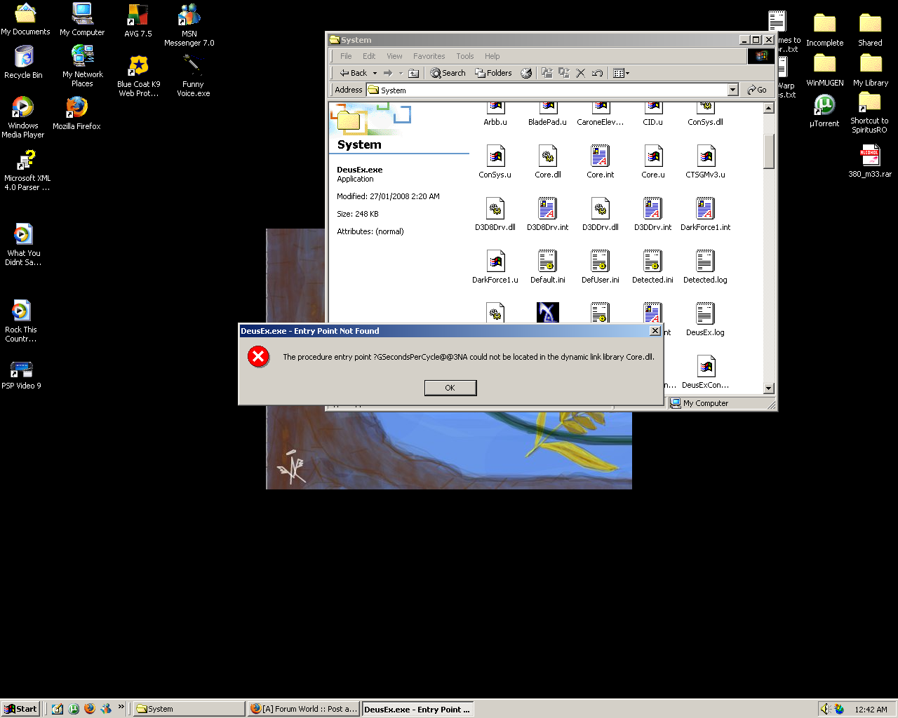The height and width of the screenshot is (718, 898).
Task: Select the ConSys.u file
Action: 495,162
